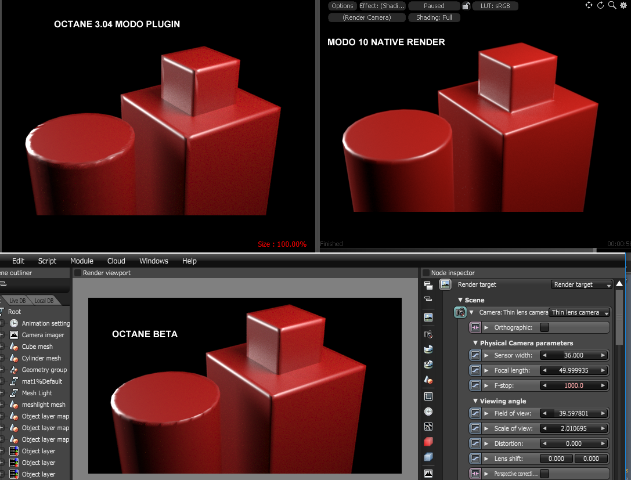
Task: Open the Windows menu
Action: 154,261
